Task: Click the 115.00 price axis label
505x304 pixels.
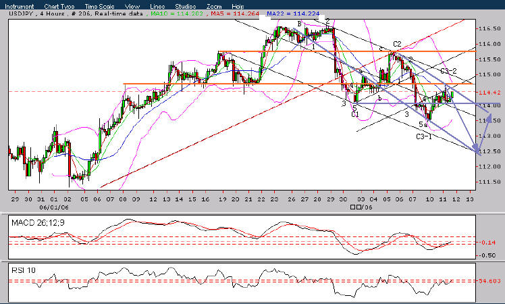Action: [490, 74]
